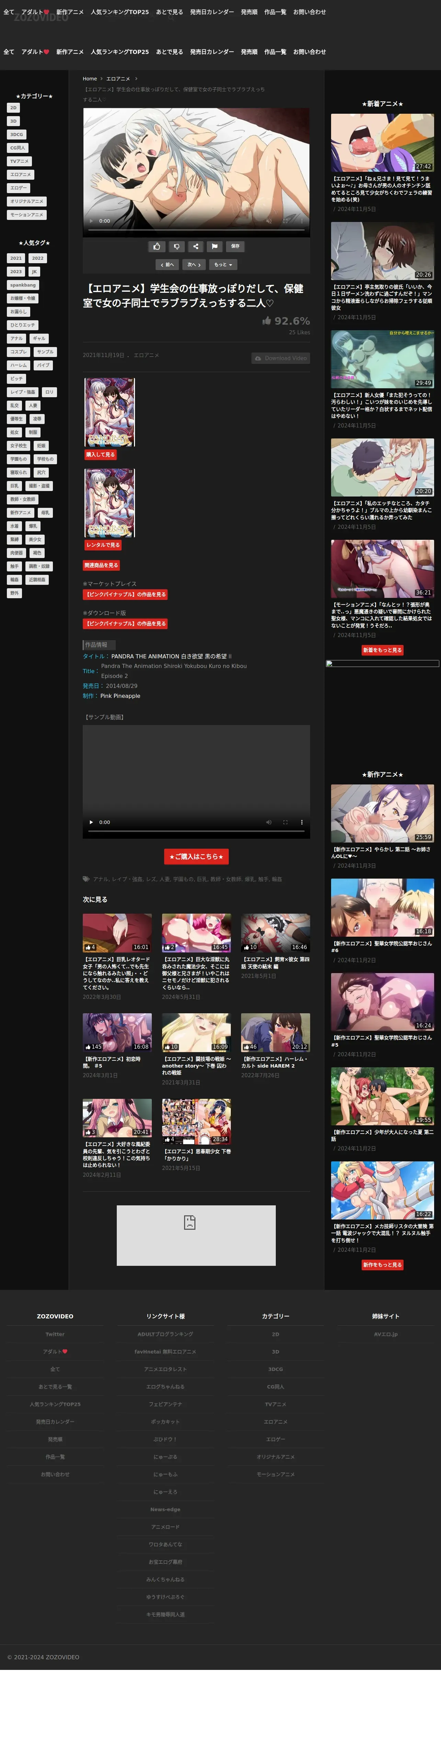Screen dimensions: 441x1762
Task: Click the Download Video button
Action: pyautogui.click(x=280, y=358)
